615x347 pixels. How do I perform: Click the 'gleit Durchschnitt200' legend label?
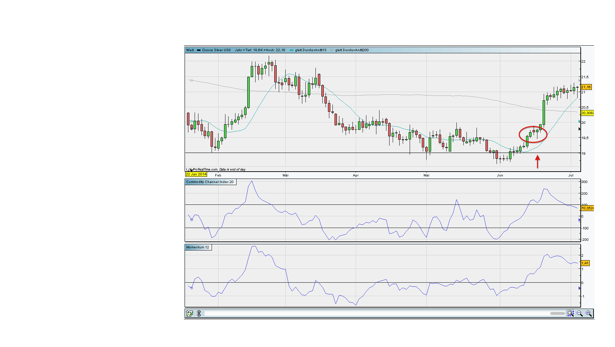pyautogui.click(x=352, y=50)
